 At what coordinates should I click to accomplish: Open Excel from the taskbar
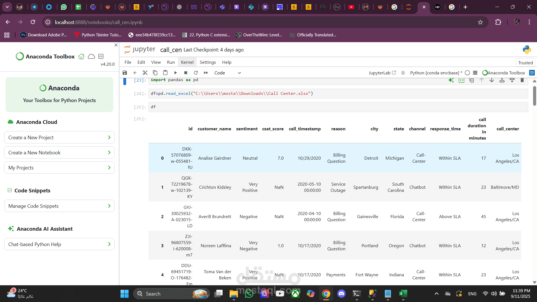(403, 294)
